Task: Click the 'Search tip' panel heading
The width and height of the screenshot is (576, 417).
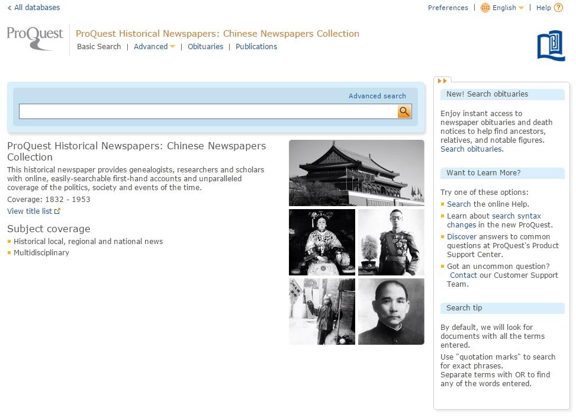Action: [x=502, y=308]
